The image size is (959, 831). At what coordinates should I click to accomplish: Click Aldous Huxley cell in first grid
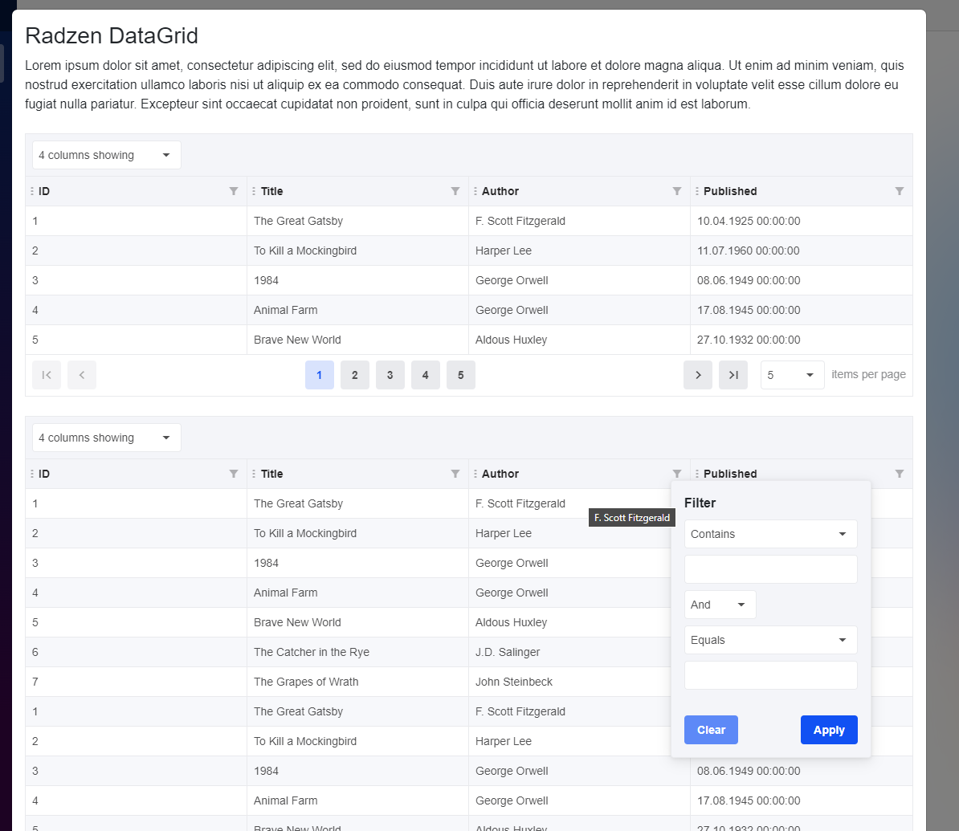coord(512,340)
